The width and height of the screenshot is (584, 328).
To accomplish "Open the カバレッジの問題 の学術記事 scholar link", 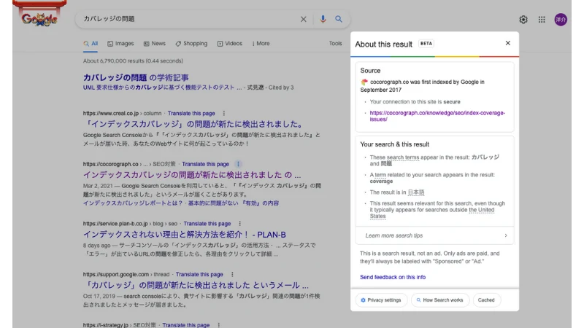I will click(136, 77).
